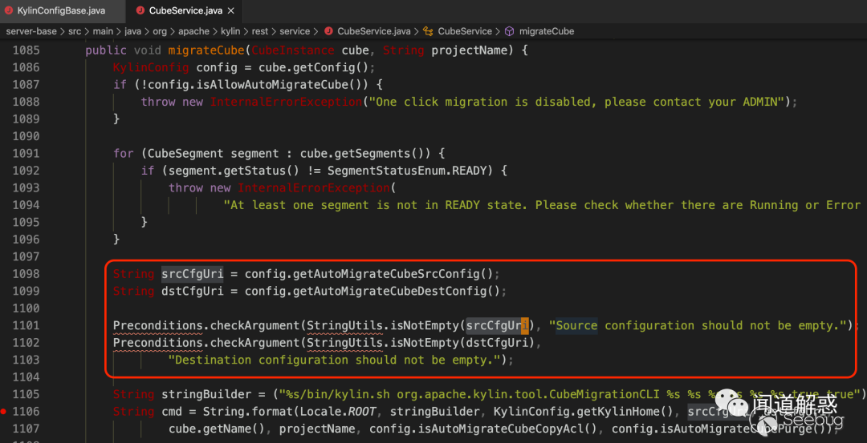This screenshot has height=443, width=867.
Task: Click StringUtils on line 1102
Action: [344, 343]
